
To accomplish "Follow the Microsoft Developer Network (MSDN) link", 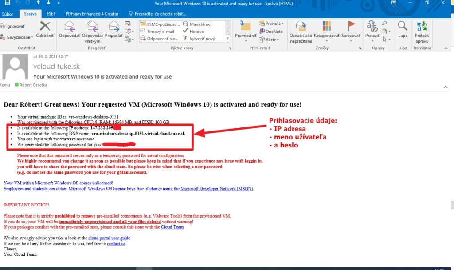I will tap(216, 188).
